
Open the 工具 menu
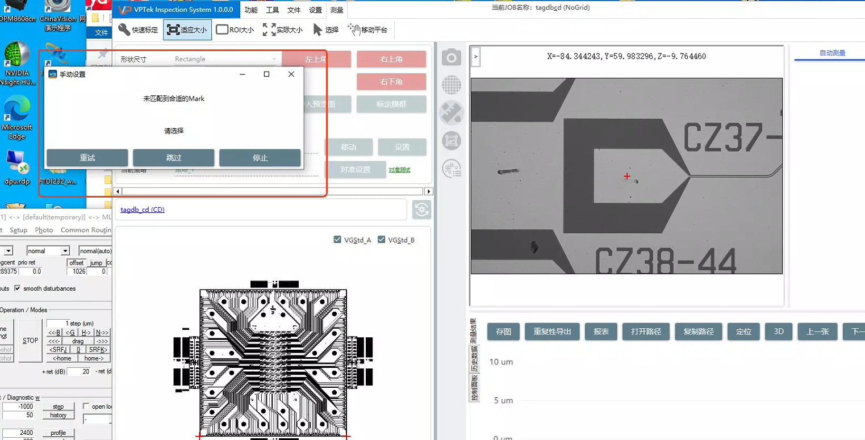tap(273, 10)
